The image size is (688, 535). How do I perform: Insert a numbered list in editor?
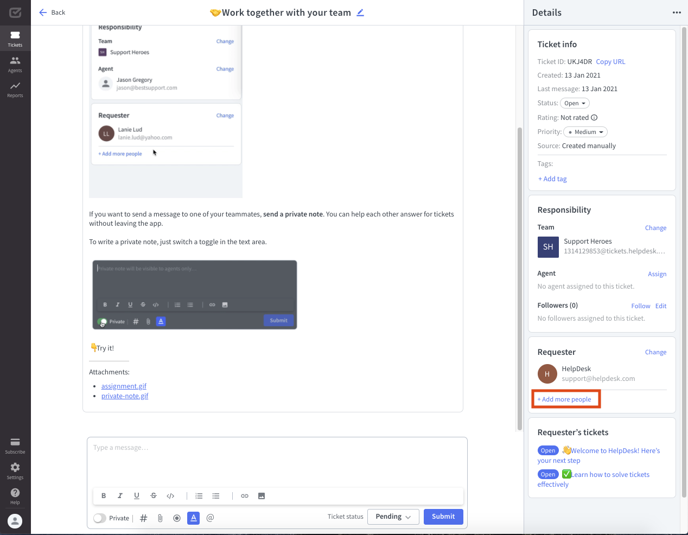pos(199,496)
